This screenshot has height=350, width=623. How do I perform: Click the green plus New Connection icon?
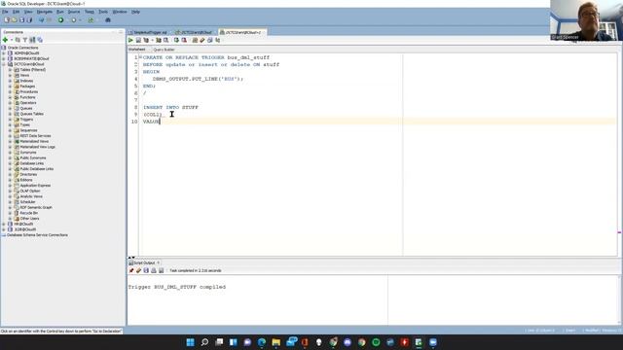point(5,40)
